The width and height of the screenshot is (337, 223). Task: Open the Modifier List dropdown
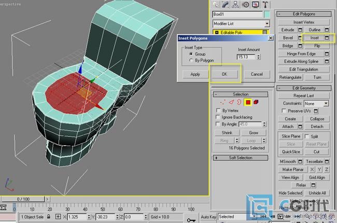pyautogui.click(x=266, y=24)
